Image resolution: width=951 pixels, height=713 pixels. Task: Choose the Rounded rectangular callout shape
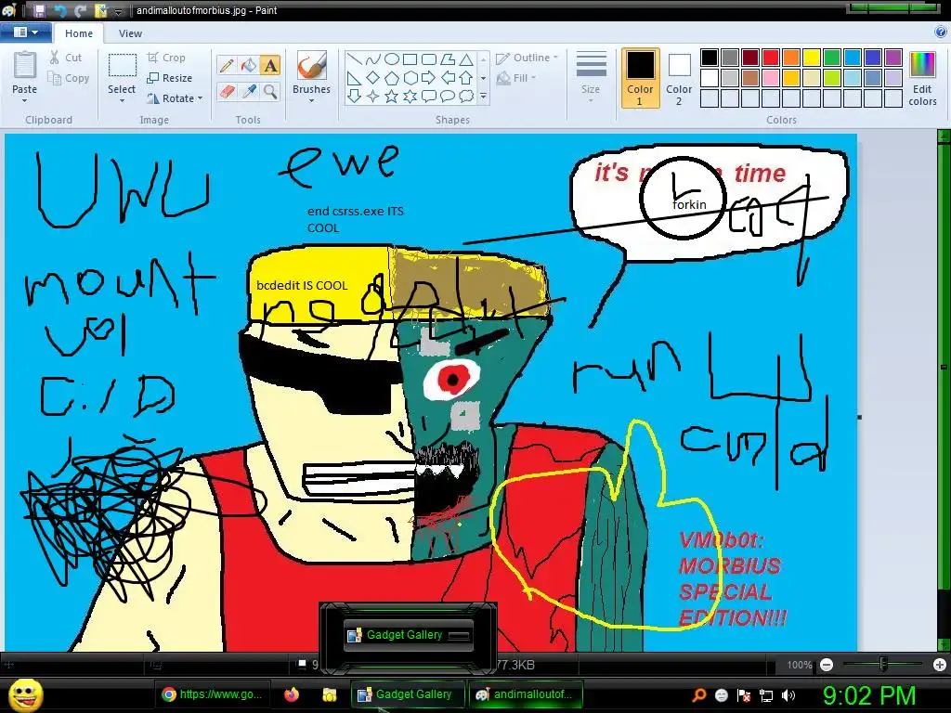pyautogui.click(x=429, y=96)
